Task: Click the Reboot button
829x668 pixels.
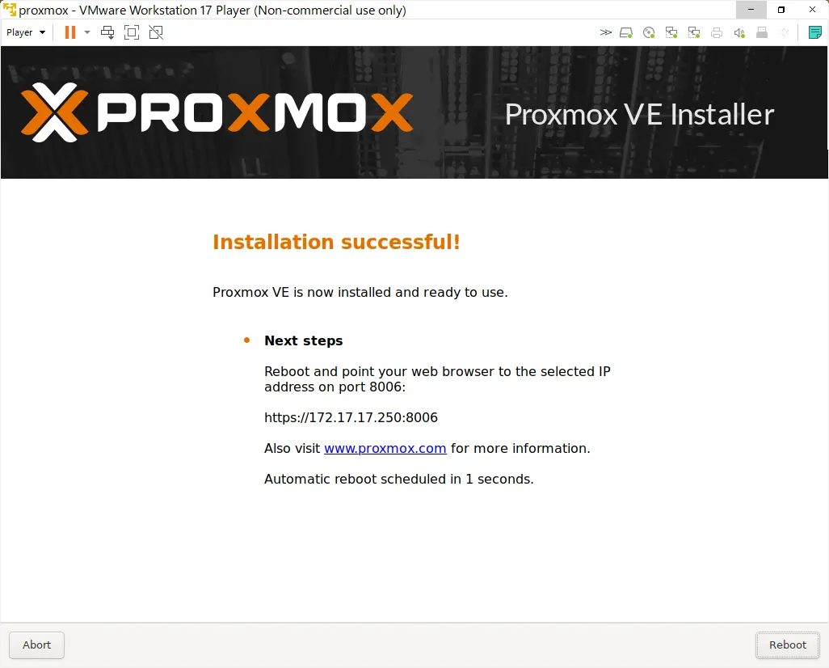Action: pyautogui.click(x=787, y=645)
